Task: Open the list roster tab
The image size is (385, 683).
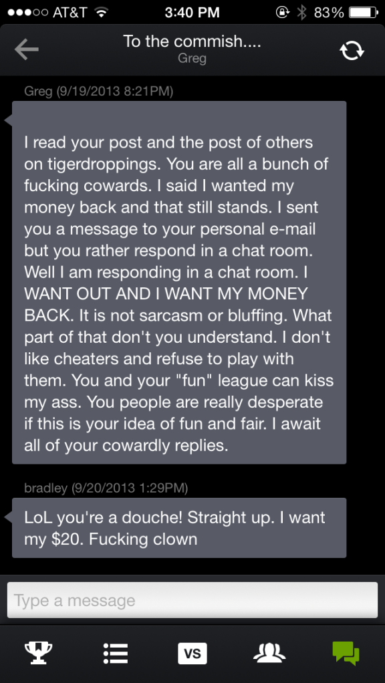Action: coord(116,654)
